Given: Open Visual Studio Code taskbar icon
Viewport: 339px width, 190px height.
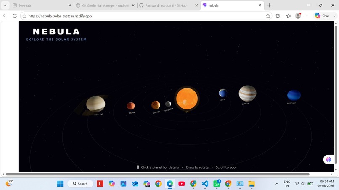Looking at the screenshot, I should [x=205, y=184].
